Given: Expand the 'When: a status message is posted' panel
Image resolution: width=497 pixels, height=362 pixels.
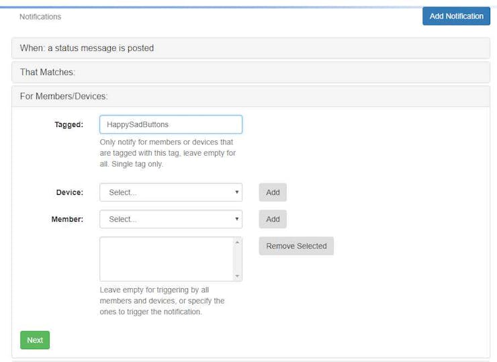Looking at the screenshot, I should 251,48.
